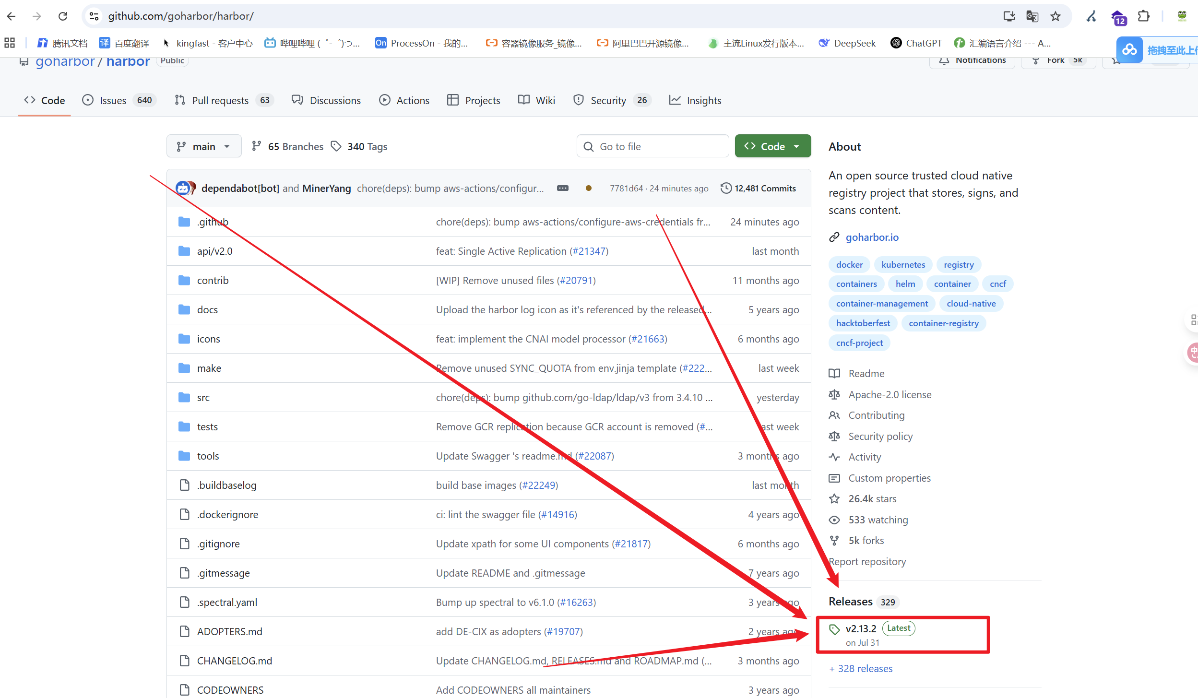View the 12,481 Commits history
Screen dimensions: 1198x698
(758, 188)
